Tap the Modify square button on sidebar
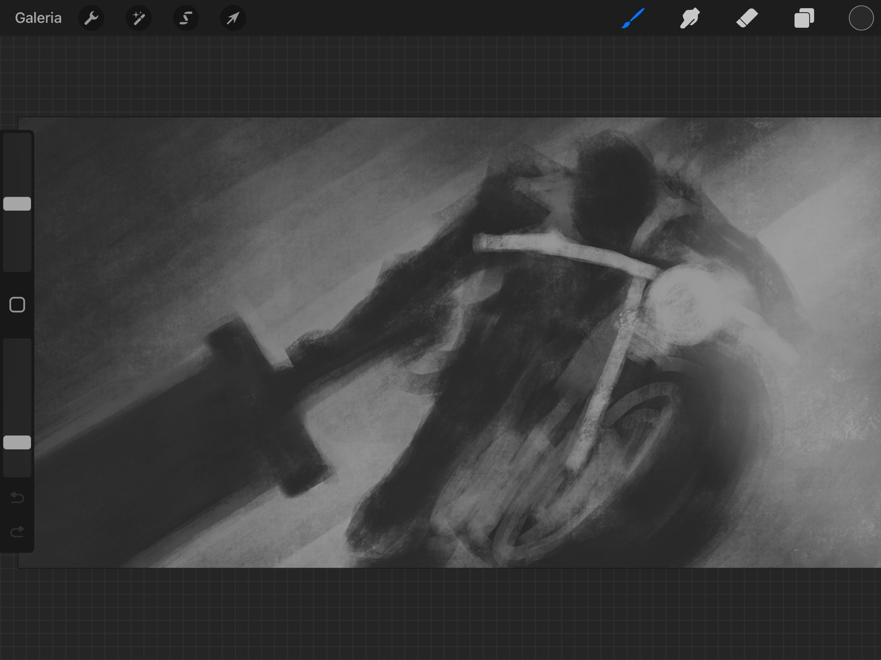 pos(17,304)
